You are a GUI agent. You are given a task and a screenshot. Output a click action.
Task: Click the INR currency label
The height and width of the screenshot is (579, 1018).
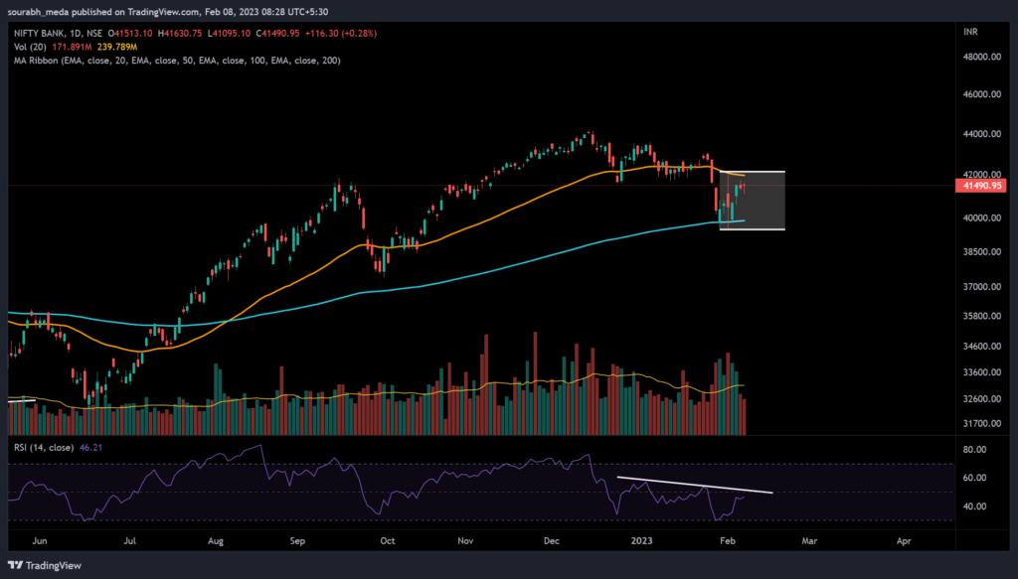[x=970, y=32]
